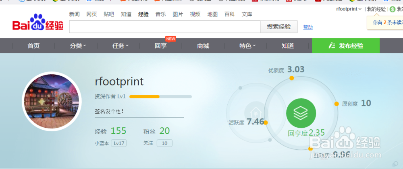The width and height of the screenshot is (403, 169).
Task: Click the unread messages notification tooltip
Action: (x=385, y=22)
